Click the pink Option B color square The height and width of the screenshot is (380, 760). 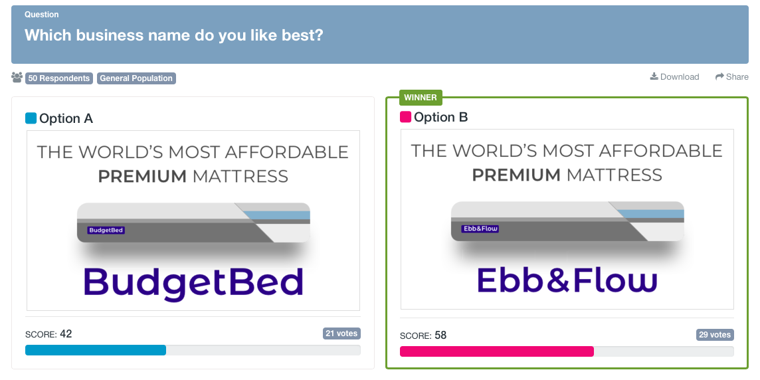pos(405,117)
